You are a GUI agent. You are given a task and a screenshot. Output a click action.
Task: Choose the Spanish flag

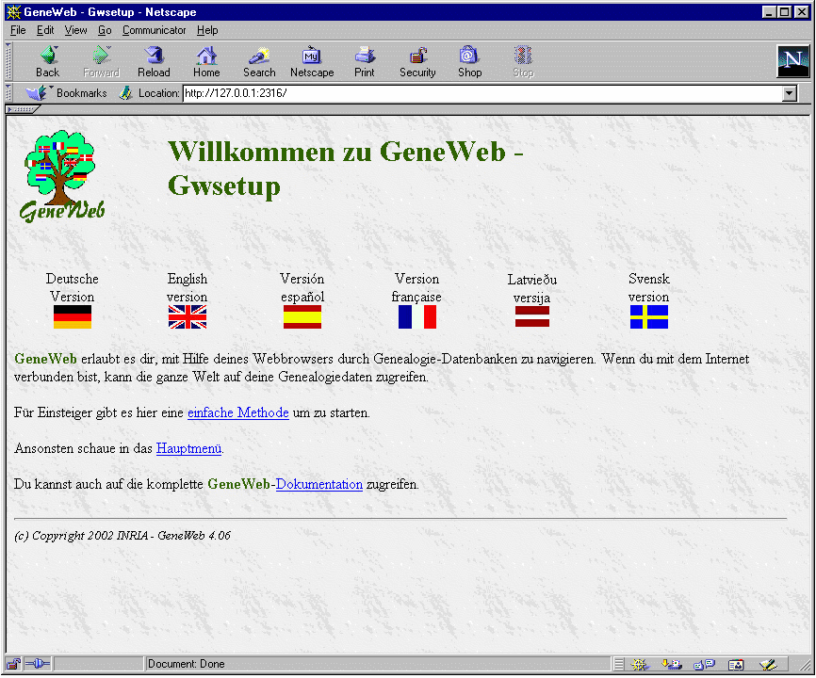[x=302, y=316]
